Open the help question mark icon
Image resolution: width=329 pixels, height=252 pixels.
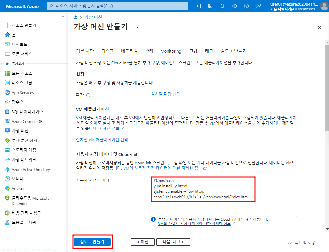246,6
